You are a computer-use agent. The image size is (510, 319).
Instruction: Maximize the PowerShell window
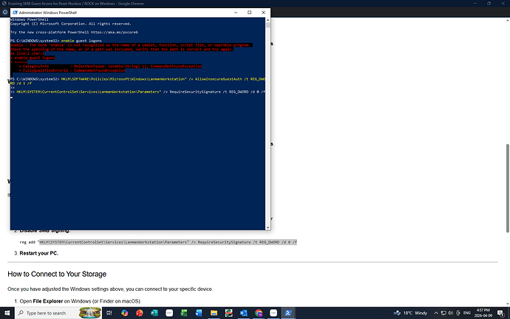250,13
